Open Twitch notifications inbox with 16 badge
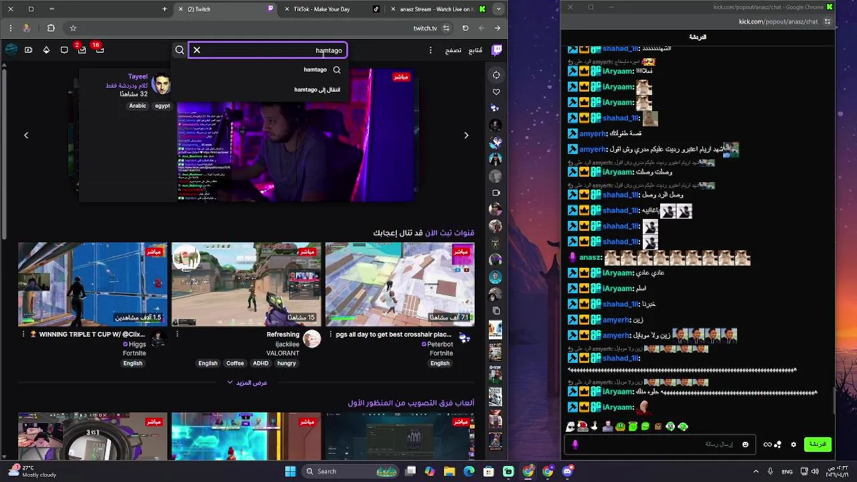The height and width of the screenshot is (482, 857). [99, 50]
